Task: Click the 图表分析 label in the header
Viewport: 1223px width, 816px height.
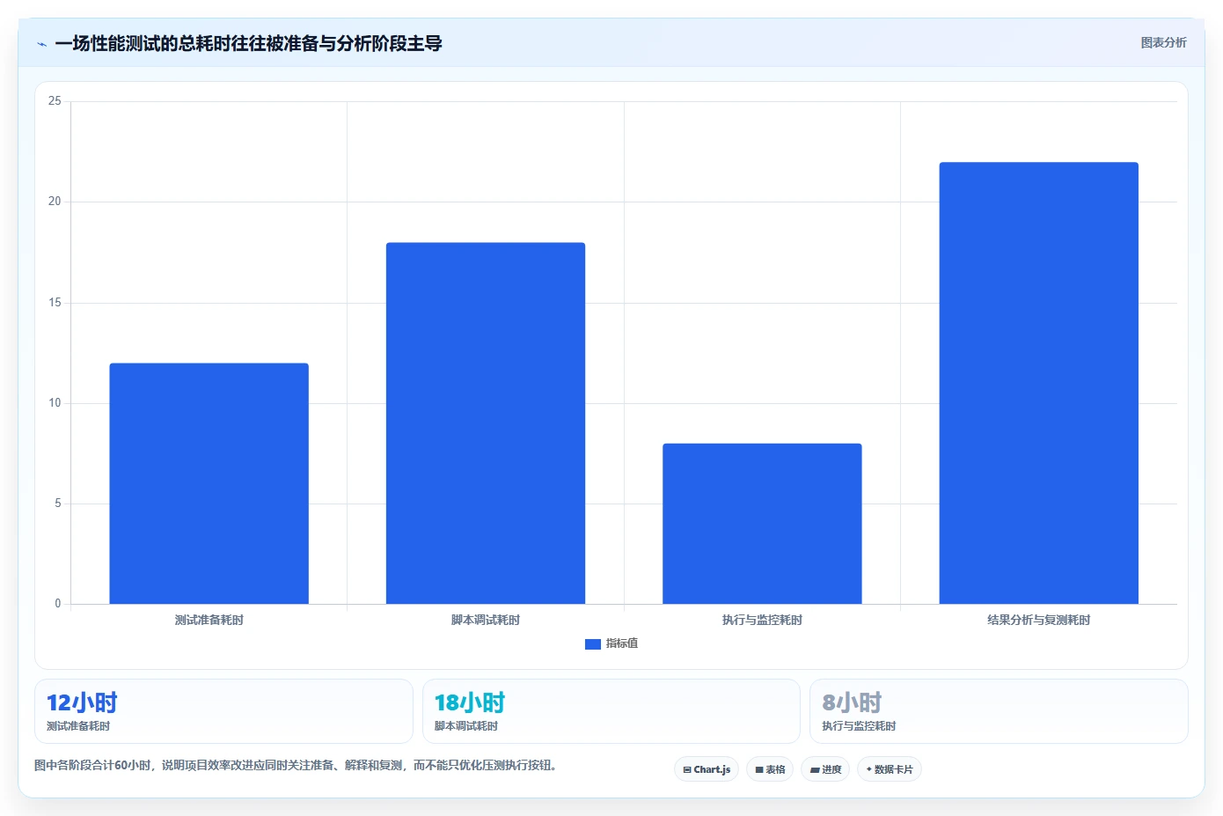Action: [x=1163, y=42]
